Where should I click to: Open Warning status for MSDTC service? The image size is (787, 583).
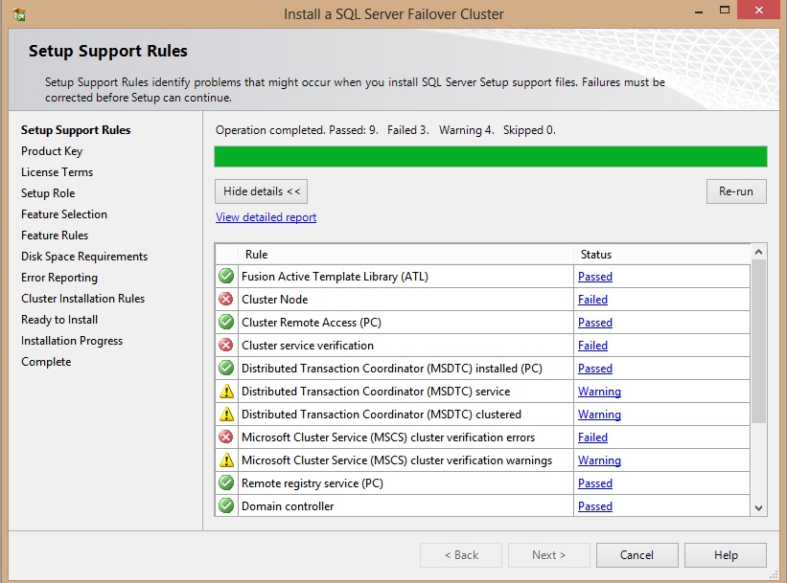point(599,392)
